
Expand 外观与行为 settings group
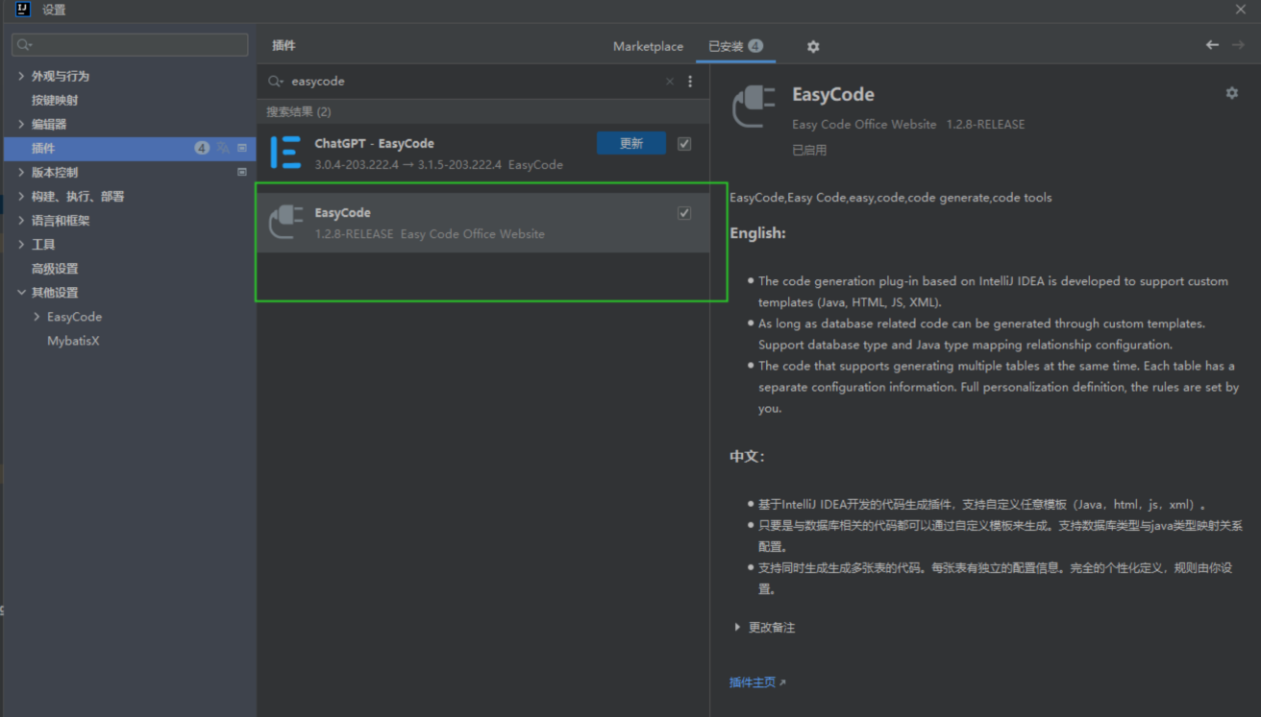tap(21, 76)
